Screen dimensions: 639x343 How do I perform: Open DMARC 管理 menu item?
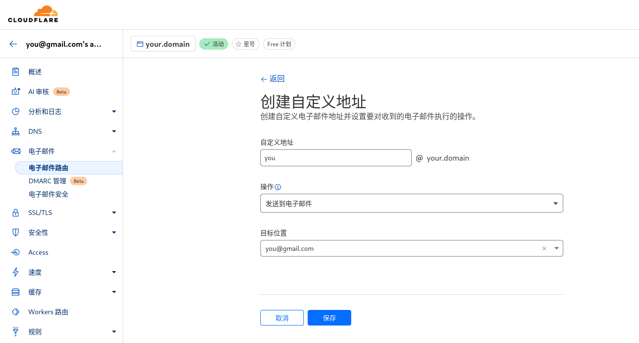point(47,181)
